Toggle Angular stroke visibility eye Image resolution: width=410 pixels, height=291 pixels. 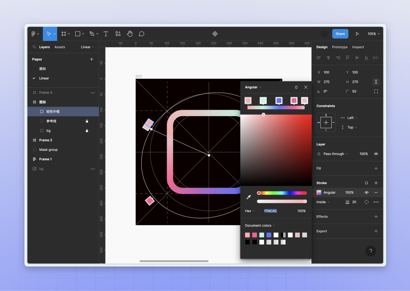click(367, 193)
